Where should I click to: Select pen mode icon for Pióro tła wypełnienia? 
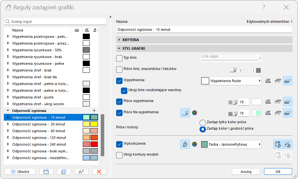185,113
